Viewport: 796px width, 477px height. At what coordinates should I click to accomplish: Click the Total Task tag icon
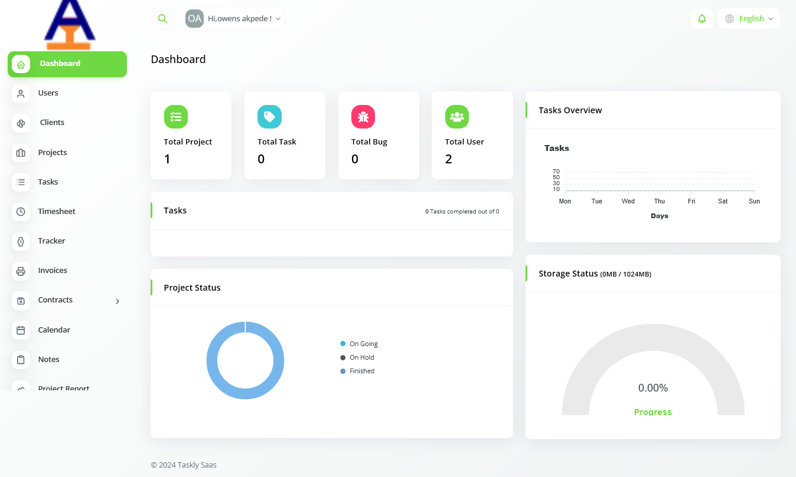269,117
